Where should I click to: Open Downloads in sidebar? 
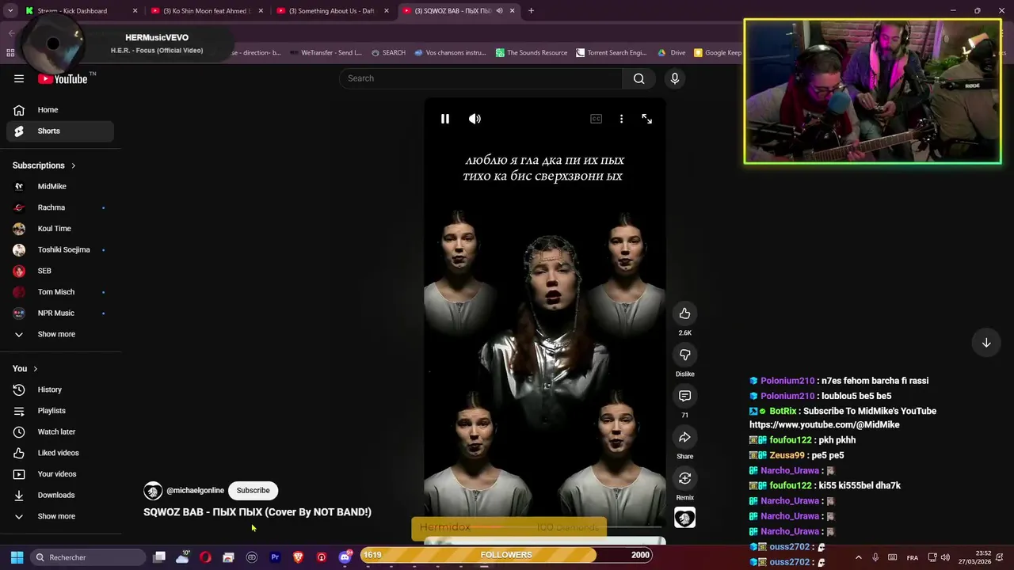[60, 495]
